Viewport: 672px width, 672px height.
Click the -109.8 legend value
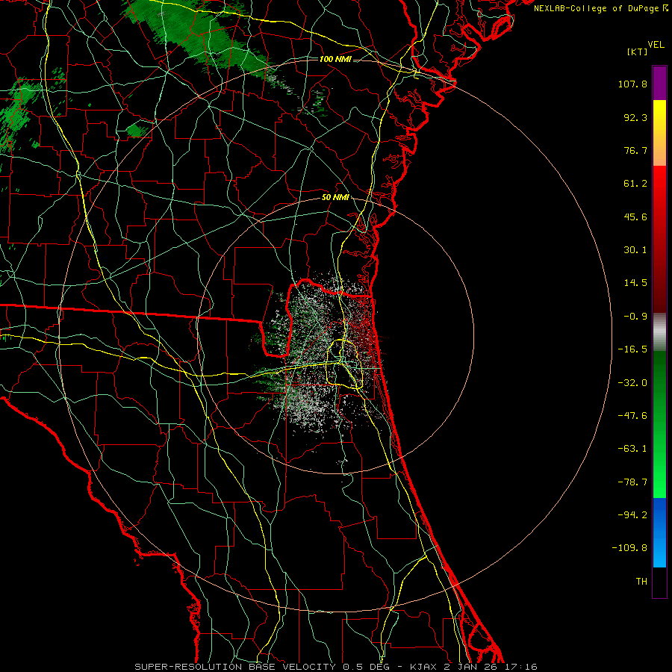[629, 548]
